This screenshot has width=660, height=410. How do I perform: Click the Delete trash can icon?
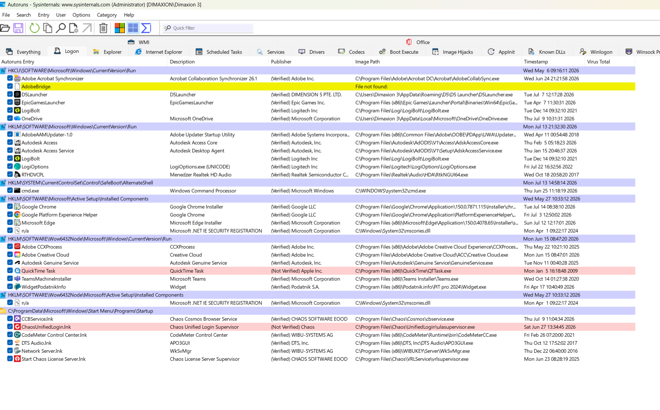click(x=104, y=28)
